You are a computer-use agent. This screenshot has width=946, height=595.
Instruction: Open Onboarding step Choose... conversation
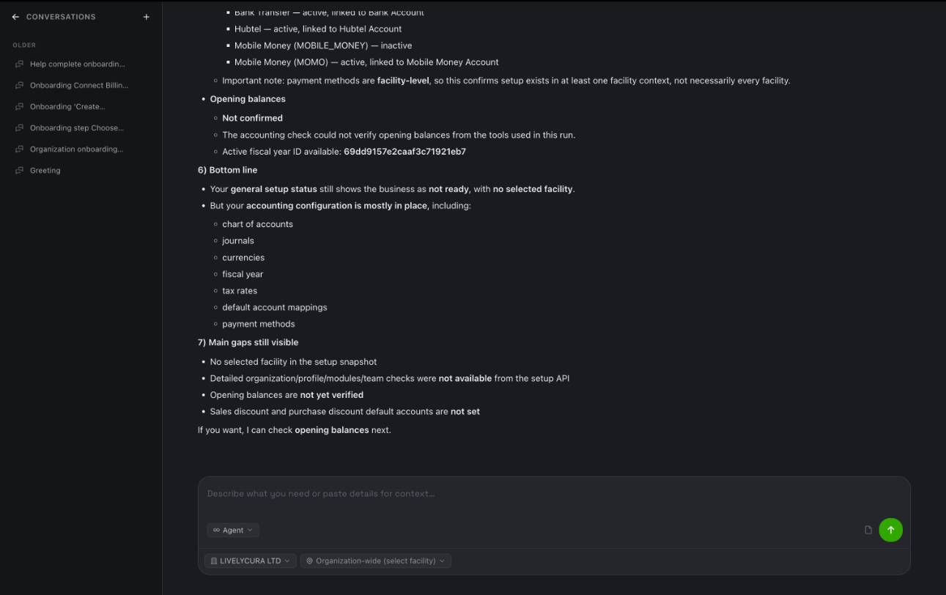[77, 127]
